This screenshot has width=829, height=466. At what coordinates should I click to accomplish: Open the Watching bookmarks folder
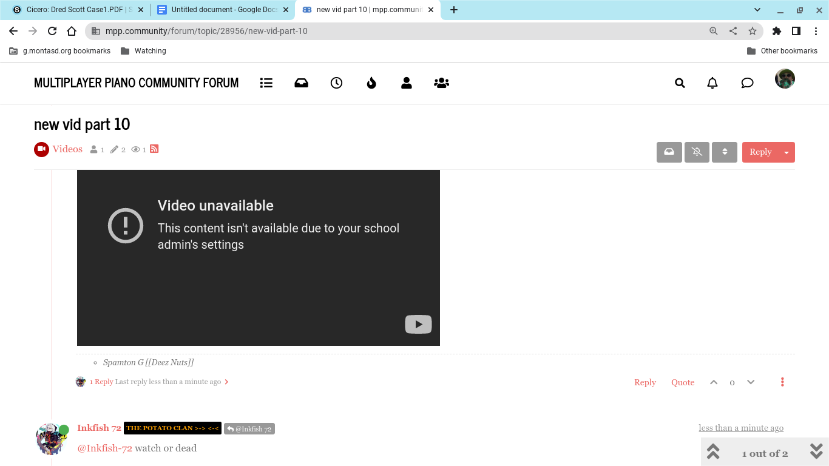(x=143, y=51)
